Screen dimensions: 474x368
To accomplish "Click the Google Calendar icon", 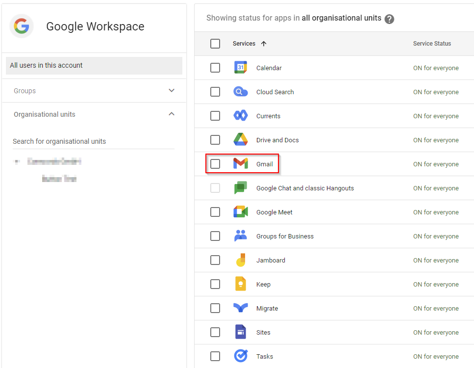I will coord(240,68).
